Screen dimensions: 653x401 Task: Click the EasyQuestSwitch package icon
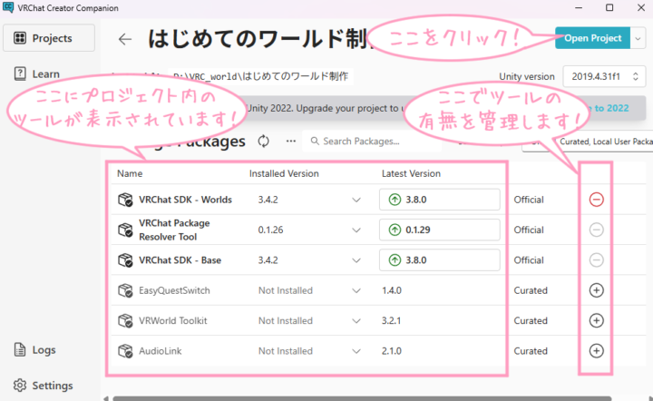click(125, 290)
